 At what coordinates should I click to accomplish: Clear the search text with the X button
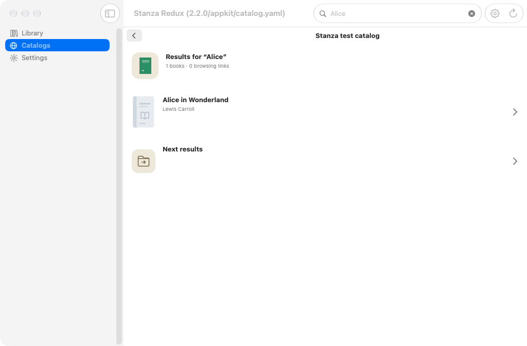[x=471, y=13]
